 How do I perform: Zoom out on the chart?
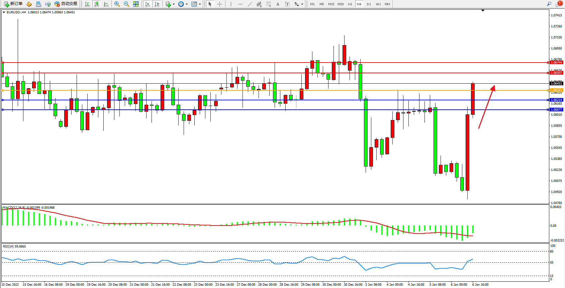coord(126,4)
